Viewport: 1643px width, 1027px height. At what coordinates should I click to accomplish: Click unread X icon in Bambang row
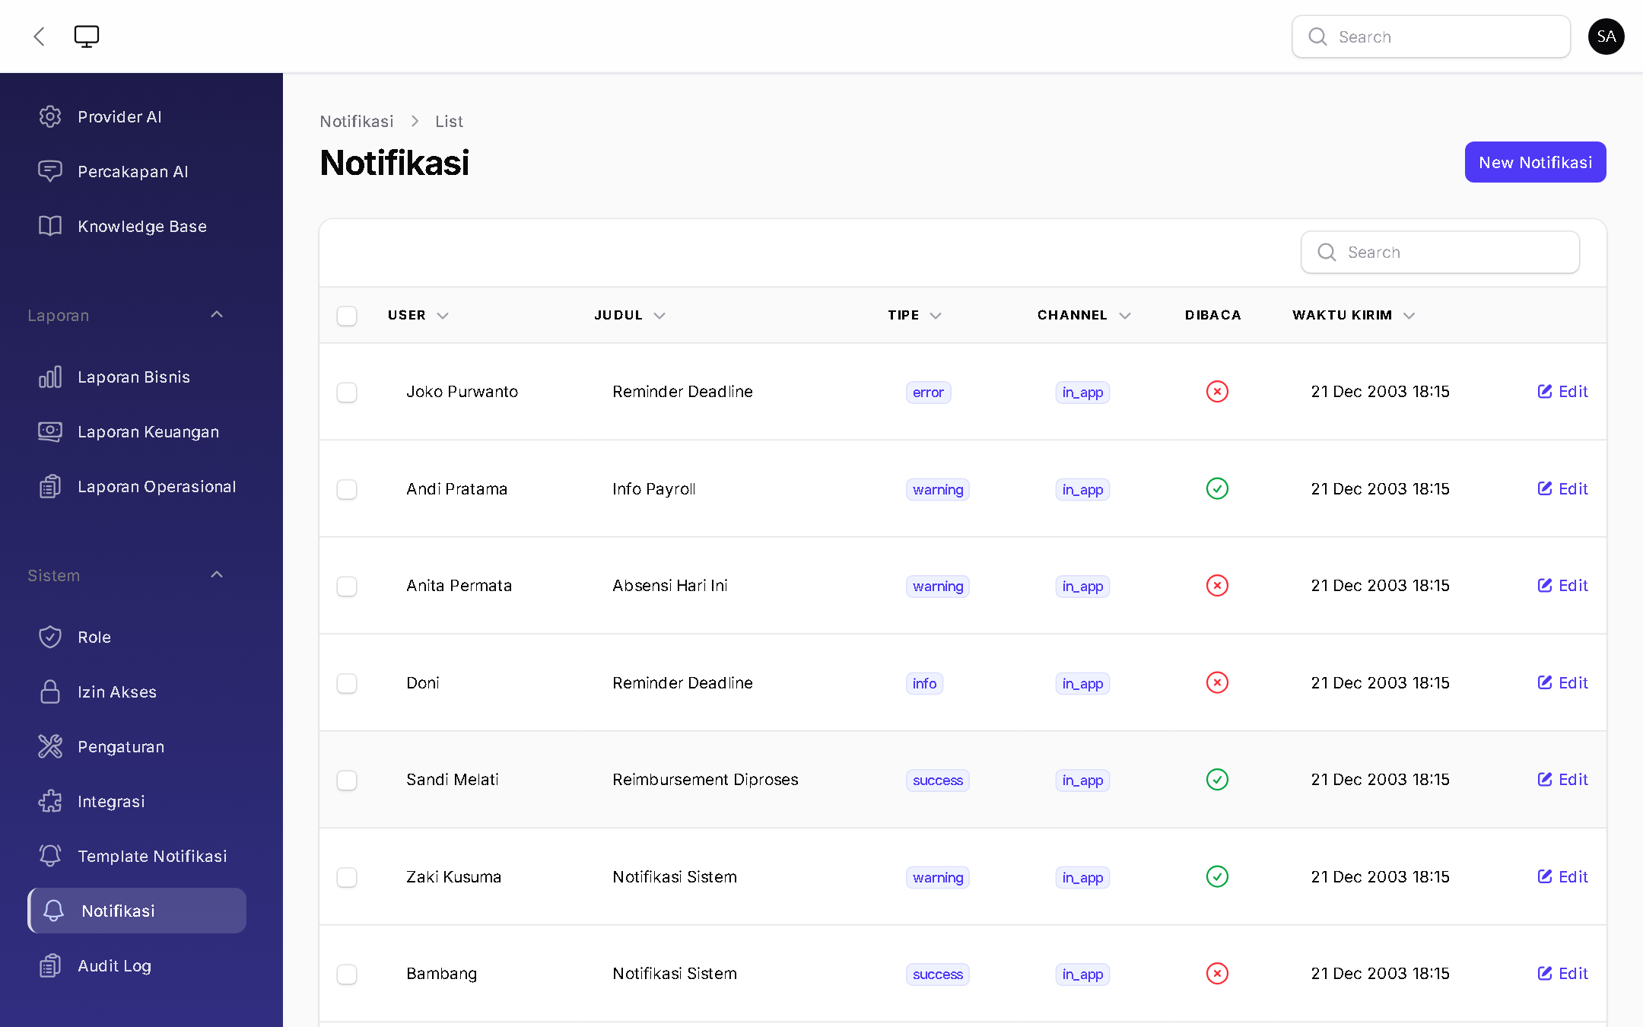point(1217,974)
